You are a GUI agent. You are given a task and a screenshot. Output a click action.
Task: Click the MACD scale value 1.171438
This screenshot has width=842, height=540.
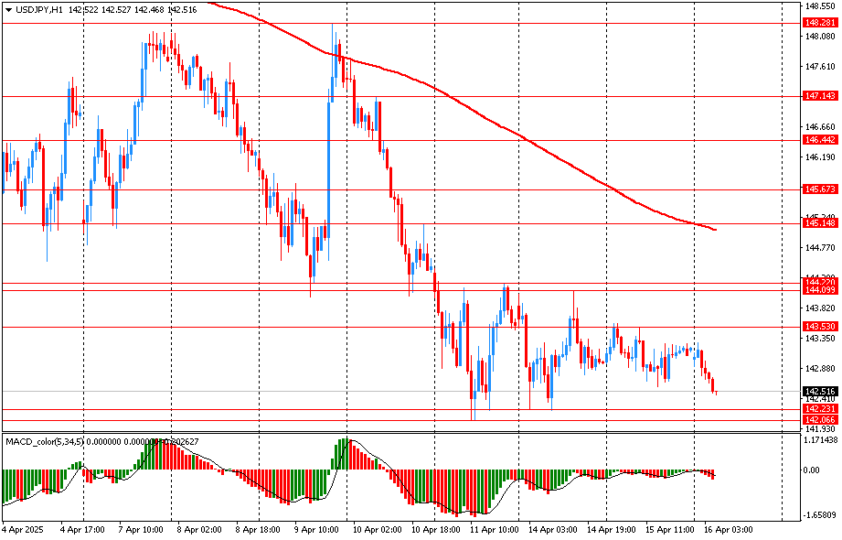point(821,440)
